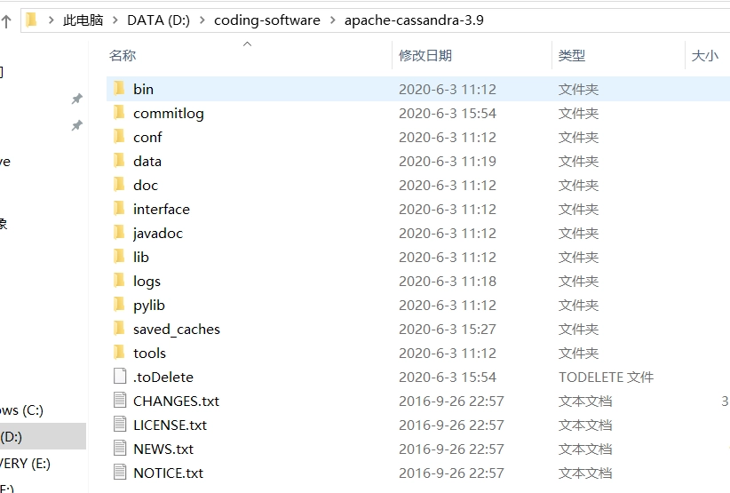The image size is (730, 493).
Task: Click the saved_caches folder icon
Action: pyautogui.click(x=119, y=328)
